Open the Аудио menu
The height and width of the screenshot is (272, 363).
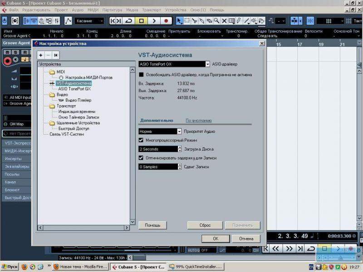click(x=78, y=10)
